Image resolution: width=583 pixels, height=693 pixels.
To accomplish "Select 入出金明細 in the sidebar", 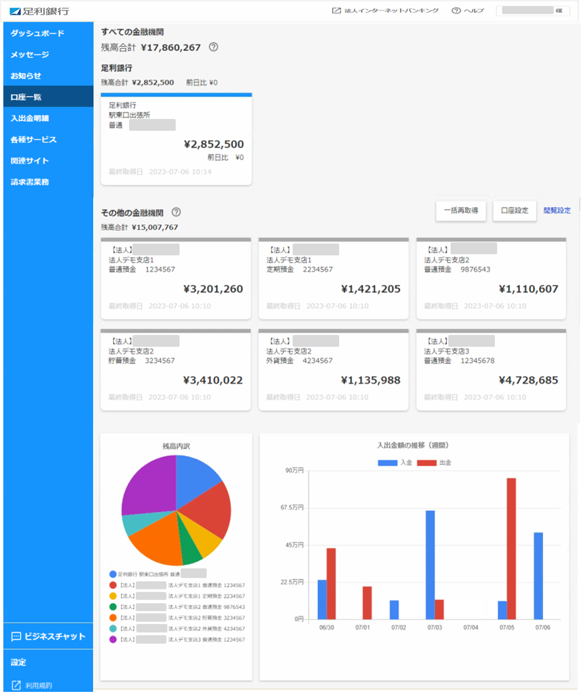I will click(48, 118).
